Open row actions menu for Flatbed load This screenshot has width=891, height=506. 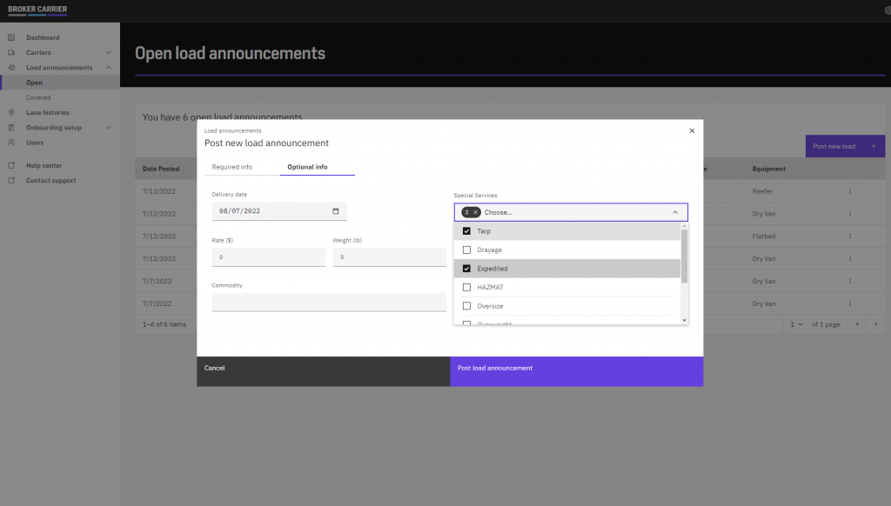(x=850, y=236)
